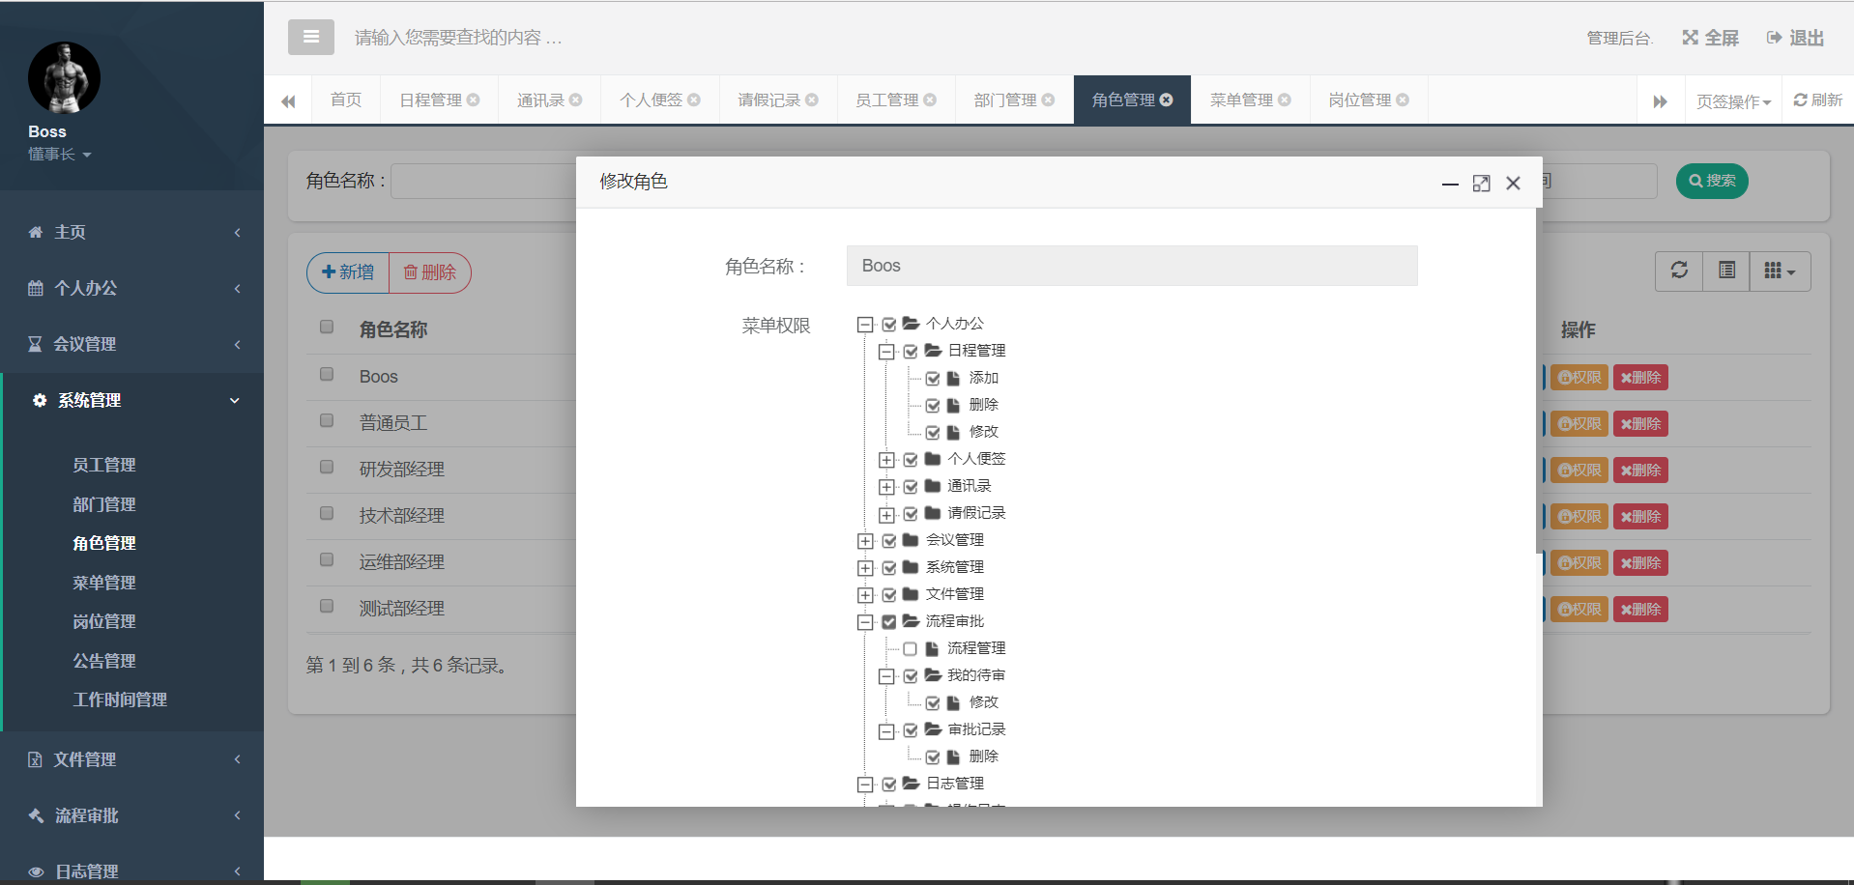Click the 新增 add button

[348, 272]
